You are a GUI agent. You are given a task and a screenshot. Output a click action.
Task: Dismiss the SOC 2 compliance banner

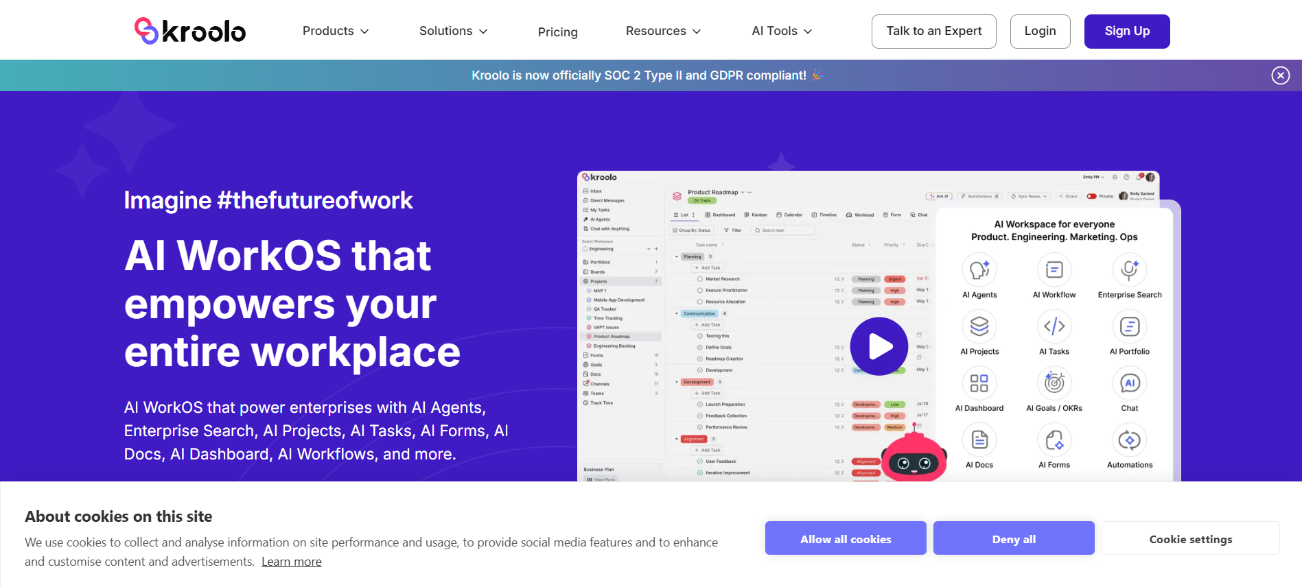1280,75
